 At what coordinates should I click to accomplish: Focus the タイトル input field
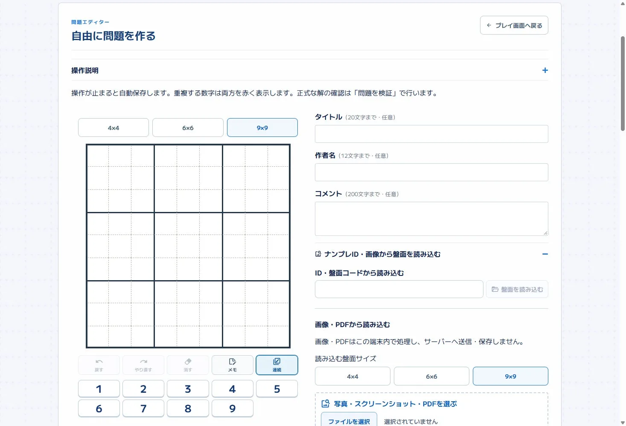click(431, 134)
